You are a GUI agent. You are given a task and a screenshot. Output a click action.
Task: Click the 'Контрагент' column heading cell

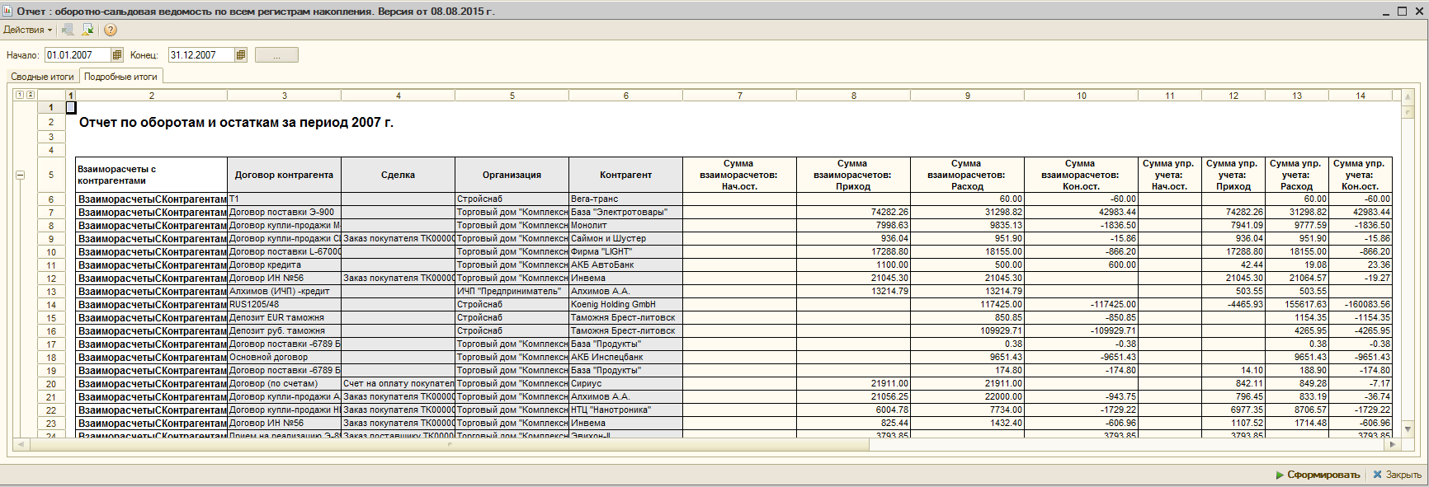(x=625, y=175)
